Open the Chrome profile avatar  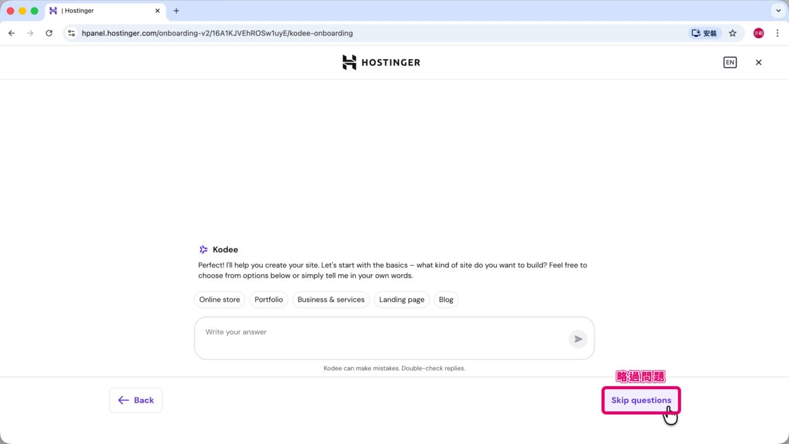point(758,33)
